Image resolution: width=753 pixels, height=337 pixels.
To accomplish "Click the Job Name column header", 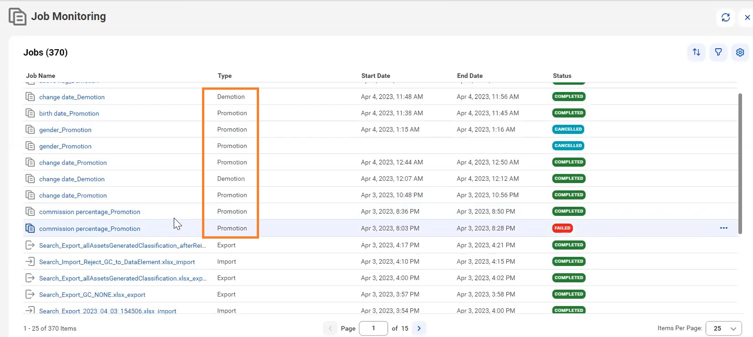I will tap(41, 76).
